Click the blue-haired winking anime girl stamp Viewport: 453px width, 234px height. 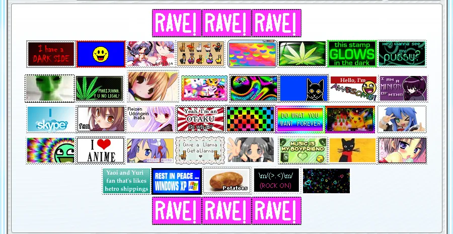coord(402,119)
